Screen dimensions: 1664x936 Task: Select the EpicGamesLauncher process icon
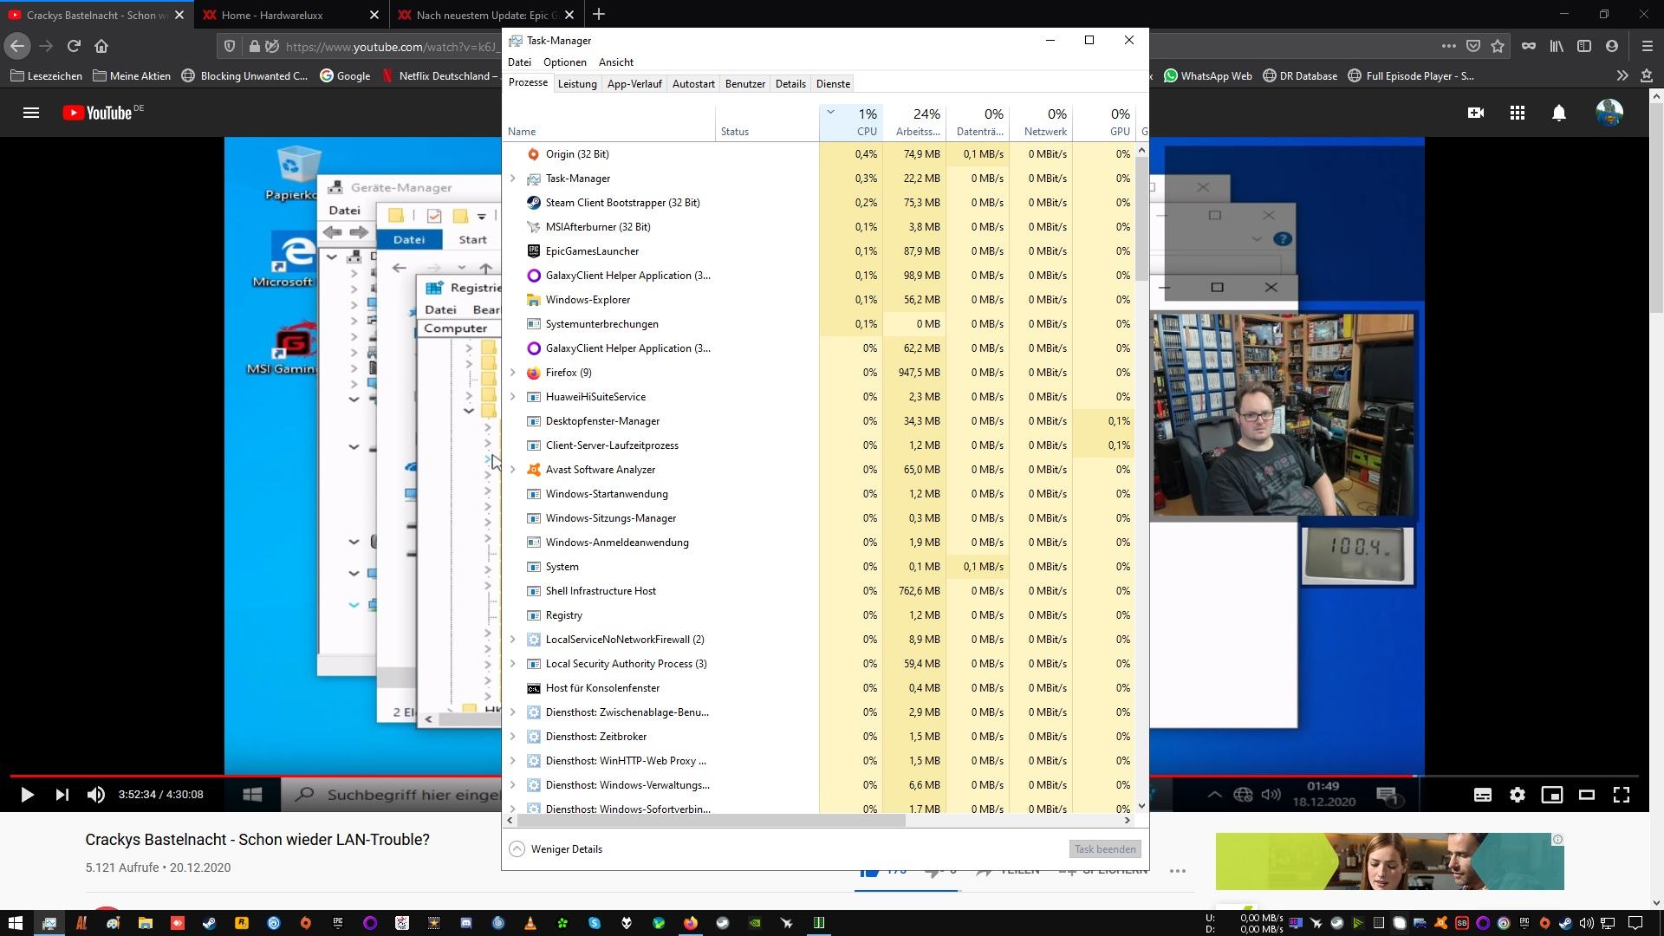tap(534, 251)
